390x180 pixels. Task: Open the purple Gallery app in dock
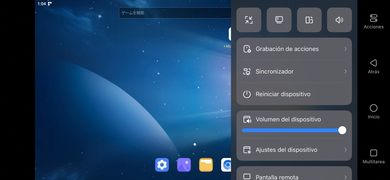pos(184,165)
